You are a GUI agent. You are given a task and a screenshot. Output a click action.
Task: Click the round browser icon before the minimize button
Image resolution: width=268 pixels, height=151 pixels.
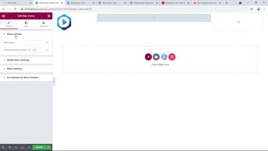coord(240,3)
